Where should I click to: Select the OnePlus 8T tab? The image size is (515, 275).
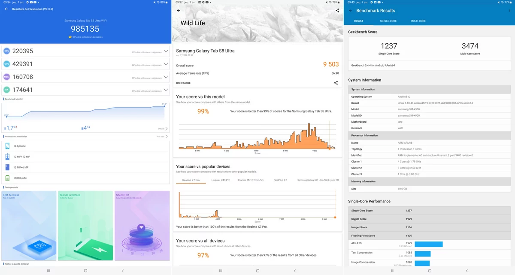[280, 180]
